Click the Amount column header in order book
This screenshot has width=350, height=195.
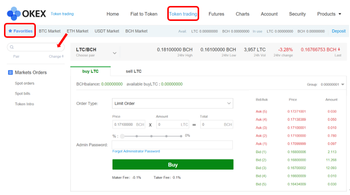coord(331,99)
